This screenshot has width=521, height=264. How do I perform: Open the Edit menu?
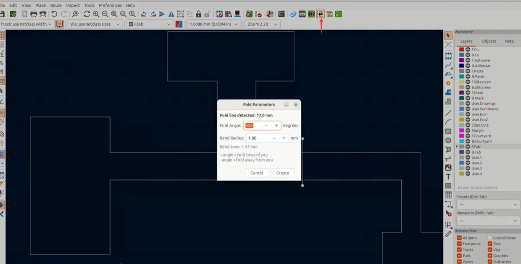click(x=13, y=5)
